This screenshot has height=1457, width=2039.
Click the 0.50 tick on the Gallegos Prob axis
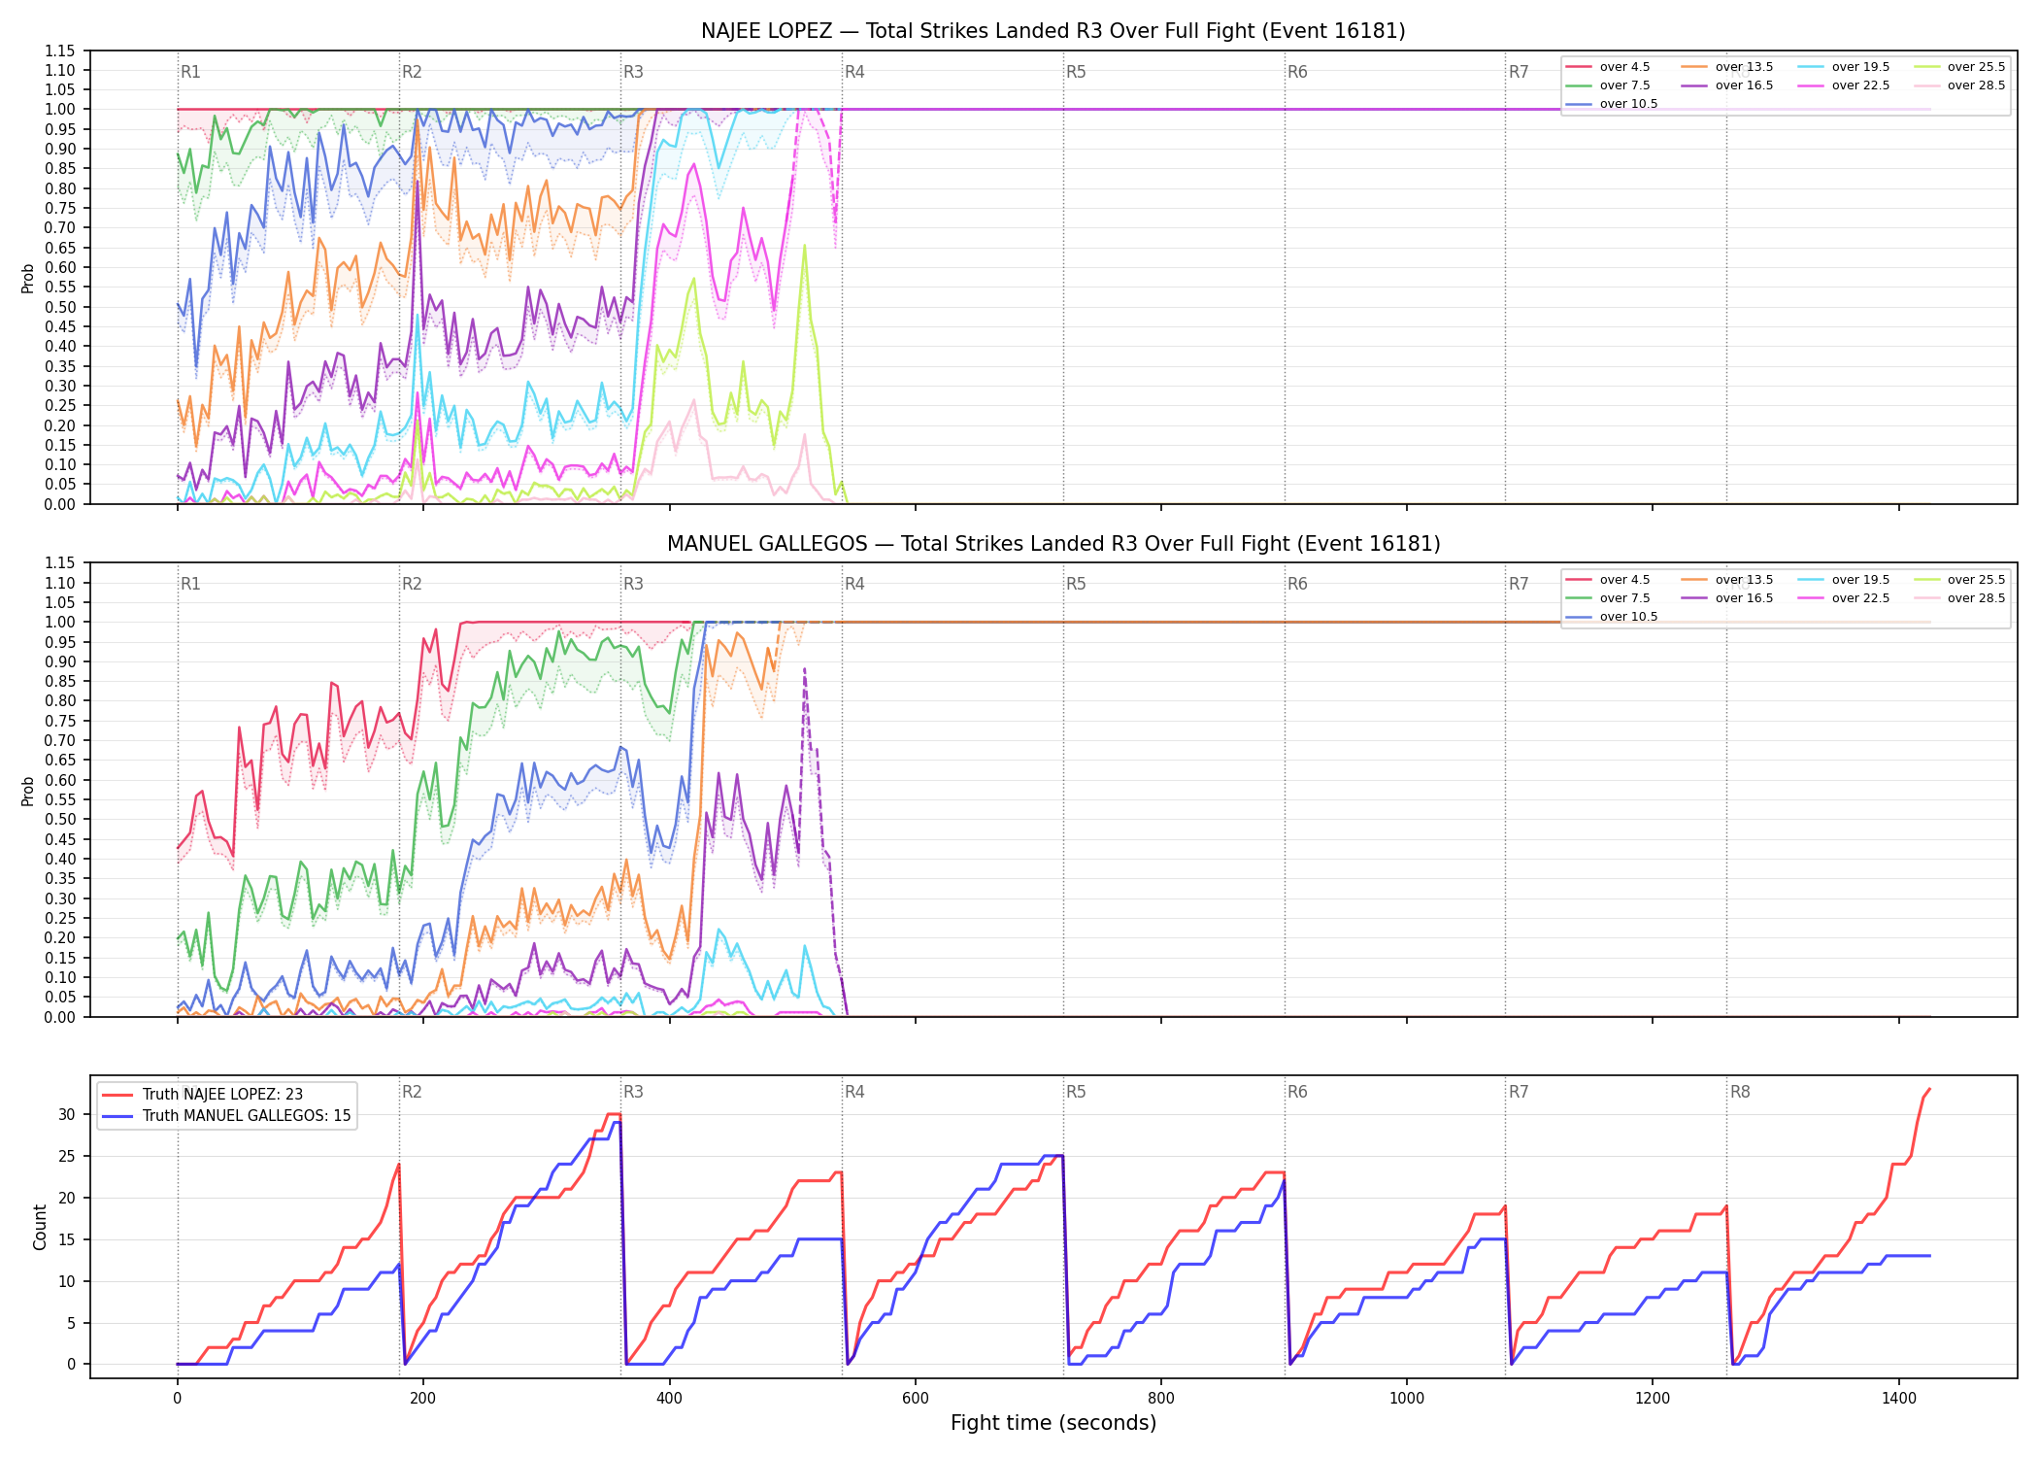59,820
